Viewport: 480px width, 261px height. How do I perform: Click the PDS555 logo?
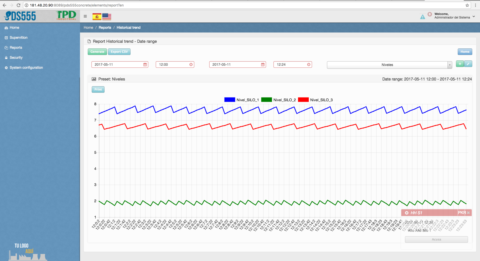pyautogui.click(x=20, y=16)
